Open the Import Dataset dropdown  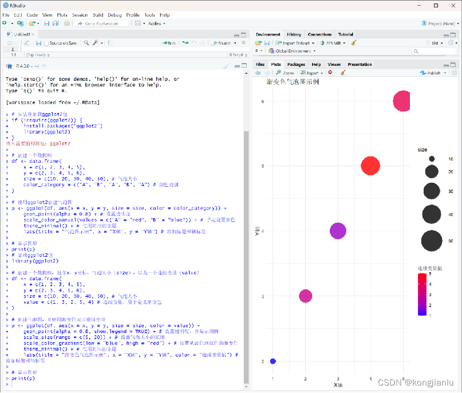tap(295, 43)
